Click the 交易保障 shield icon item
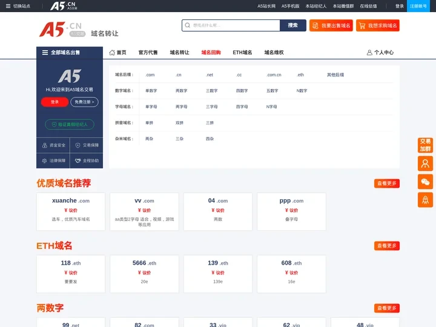436x327 pixels. coord(87,145)
